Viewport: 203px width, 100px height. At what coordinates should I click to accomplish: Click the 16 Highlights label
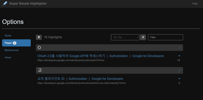tap(53, 37)
